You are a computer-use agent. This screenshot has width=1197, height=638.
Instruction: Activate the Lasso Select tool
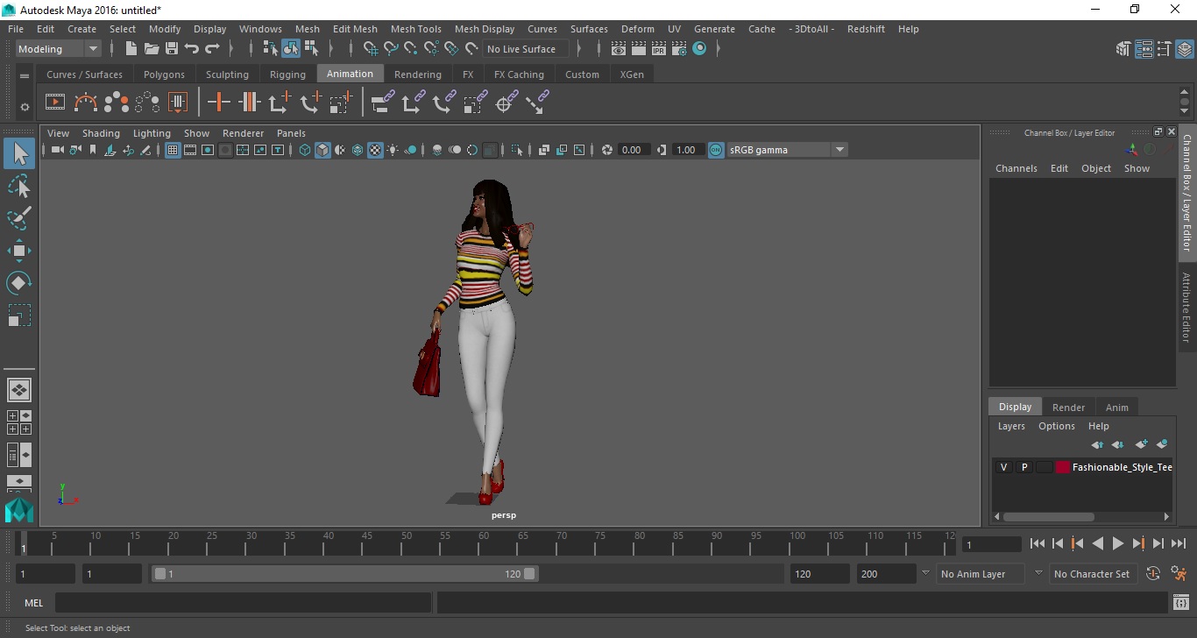19,186
